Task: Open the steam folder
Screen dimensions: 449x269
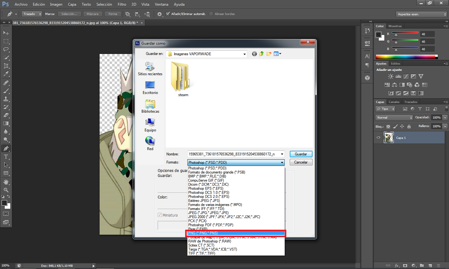Action: (x=183, y=79)
